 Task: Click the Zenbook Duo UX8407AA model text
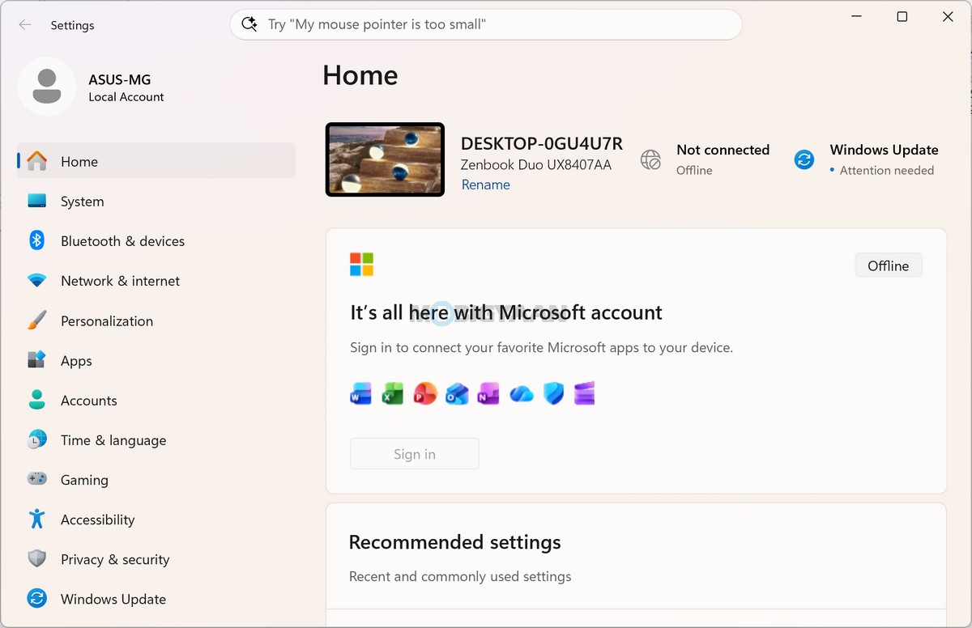(x=536, y=164)
